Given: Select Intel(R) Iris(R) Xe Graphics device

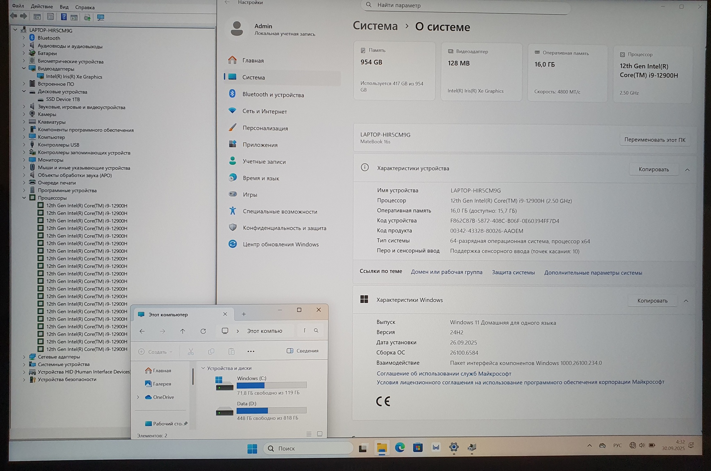Looking at the screenshot, I should click(x=74, y=76).
